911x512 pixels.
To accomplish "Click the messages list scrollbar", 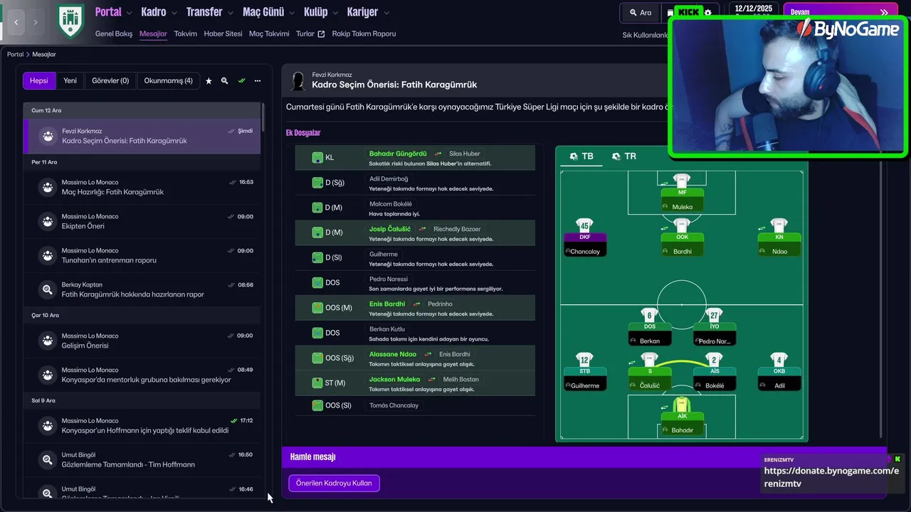I will coord(263,118).
